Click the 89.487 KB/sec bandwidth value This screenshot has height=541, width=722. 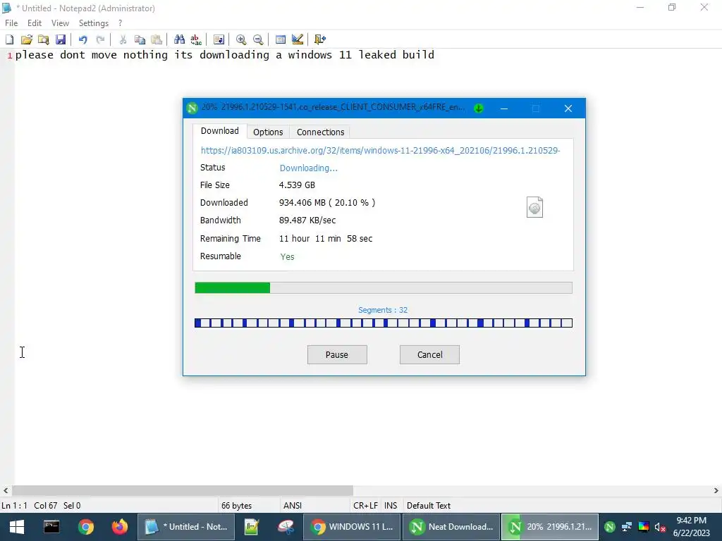[x=307, y=220]
